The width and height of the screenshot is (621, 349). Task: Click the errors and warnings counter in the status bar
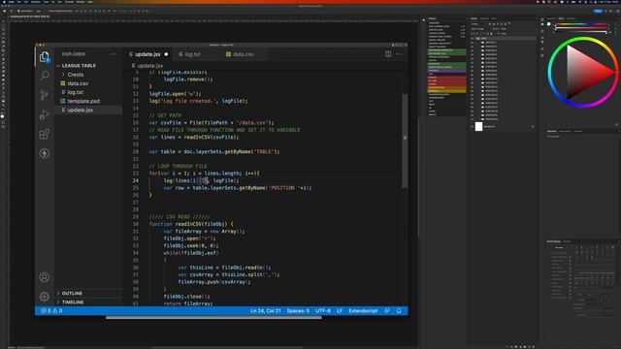(51, 311)
